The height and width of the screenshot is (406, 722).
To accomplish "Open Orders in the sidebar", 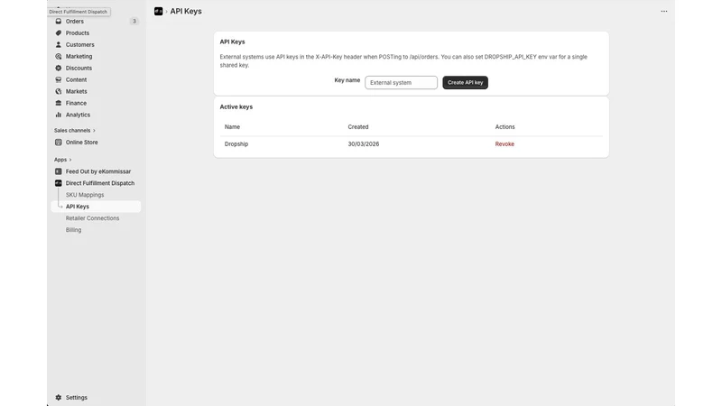I will (x=75, y=21).
